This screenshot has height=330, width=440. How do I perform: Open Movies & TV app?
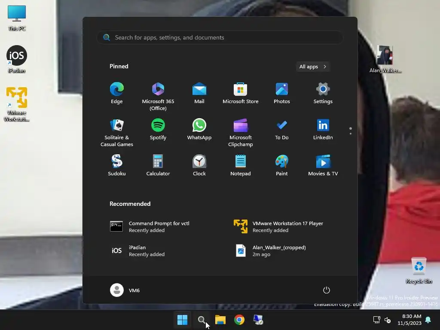tap(323, 165)
